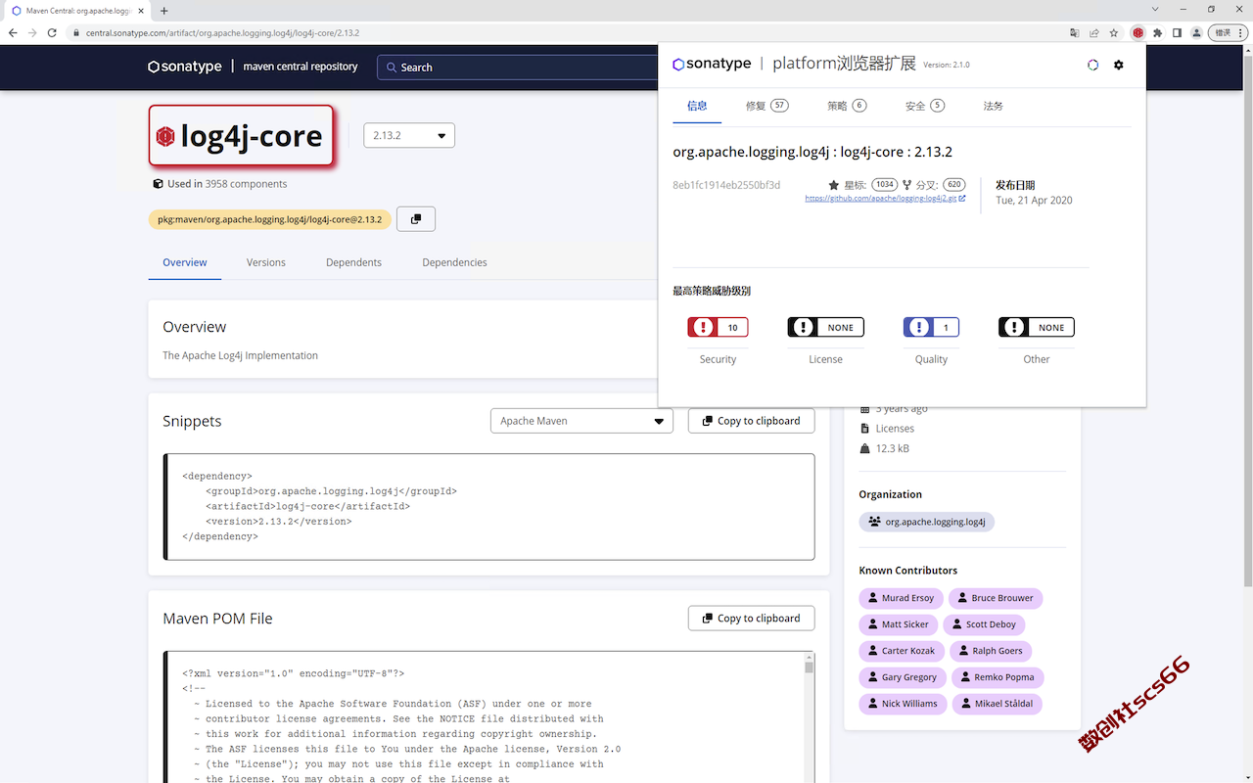Click the Other threat level badge

[x=1037, y=327]
